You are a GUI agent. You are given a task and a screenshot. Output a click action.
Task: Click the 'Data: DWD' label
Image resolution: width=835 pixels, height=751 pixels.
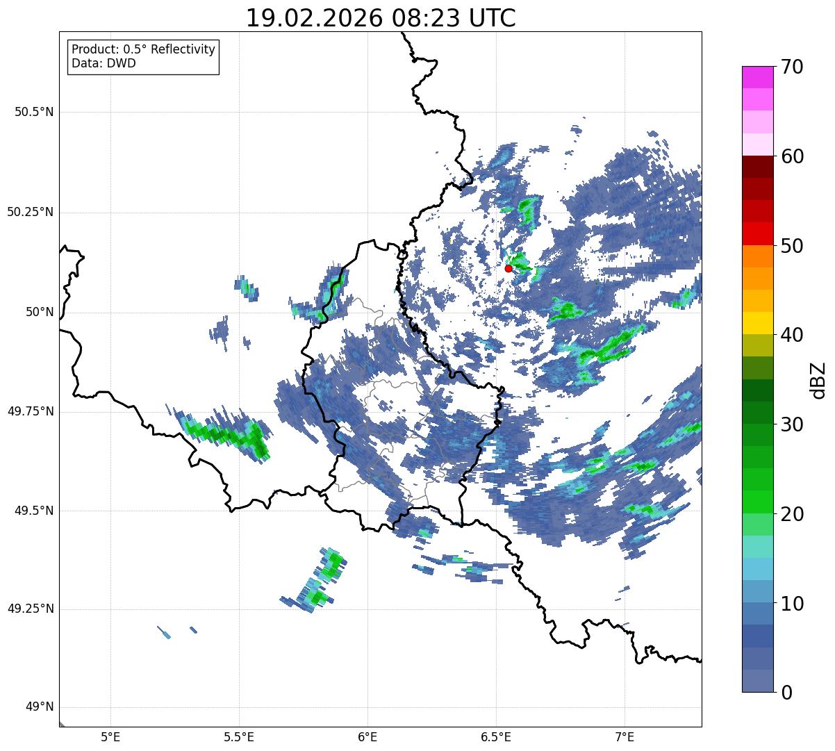tap(104, 63)
